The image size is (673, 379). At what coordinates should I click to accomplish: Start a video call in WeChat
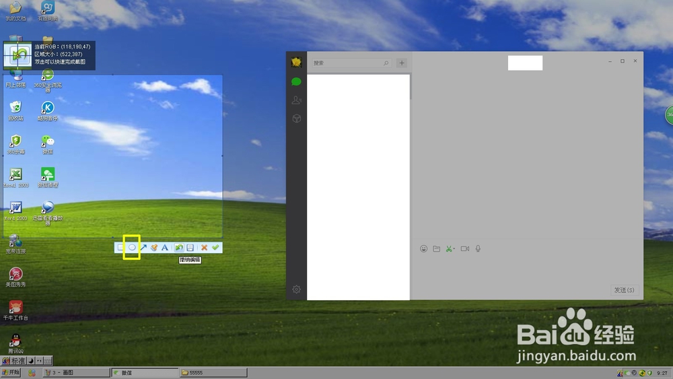coord(465,248)
